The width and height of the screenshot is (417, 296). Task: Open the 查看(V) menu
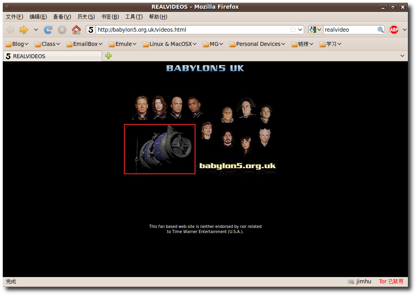pyautogui.click(x=62, y=17)
